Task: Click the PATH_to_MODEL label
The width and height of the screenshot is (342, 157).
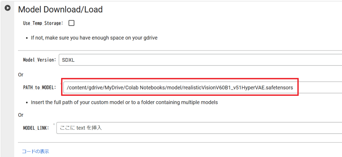Action: pos(39,88)
